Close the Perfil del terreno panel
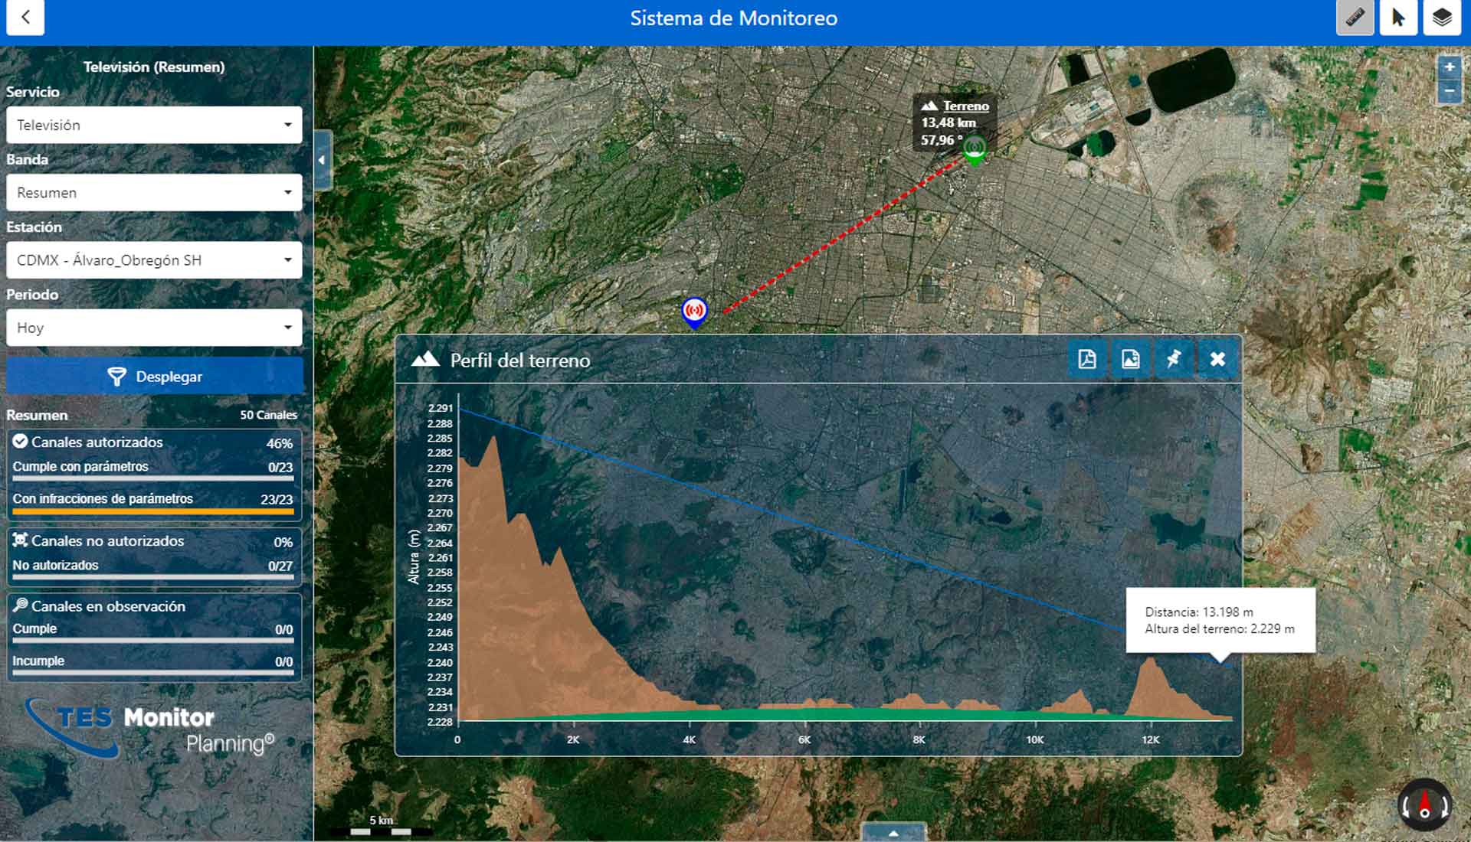This screenshot has height=842, width=1471. 1217,359
